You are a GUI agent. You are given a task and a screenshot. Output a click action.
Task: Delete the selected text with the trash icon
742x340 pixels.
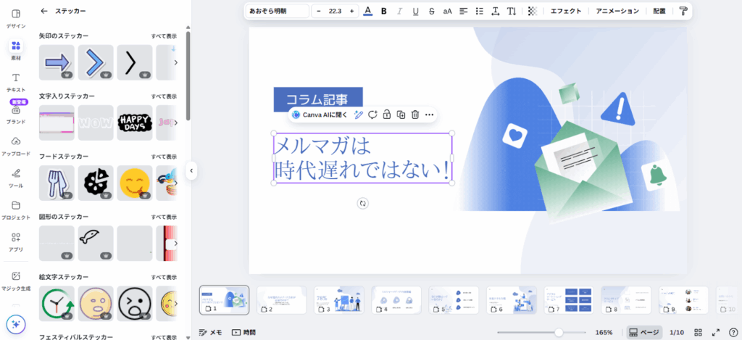pos(415,115)
